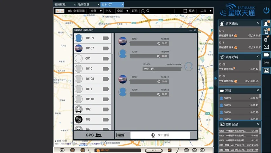Start video call with member 10109
The width and height of the screenshot is (271, 153).
106,38
